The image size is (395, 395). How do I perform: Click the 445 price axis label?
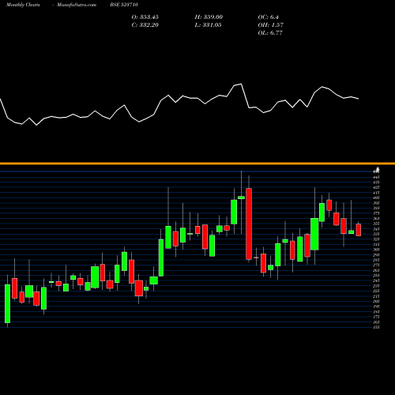click(376, 177)
